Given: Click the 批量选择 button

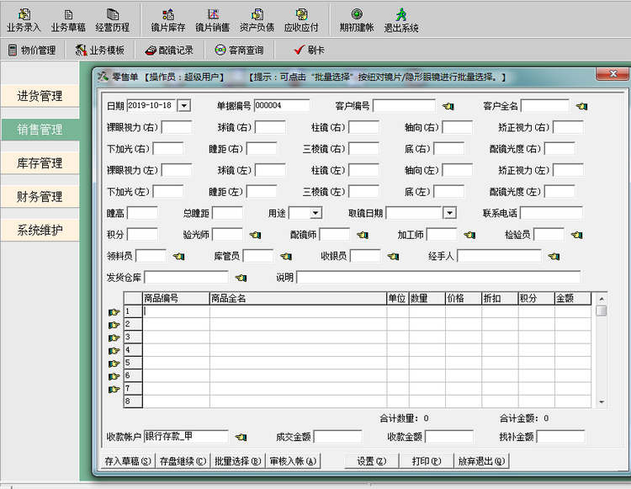Looking at the screenshot, I should coord(238,461).
